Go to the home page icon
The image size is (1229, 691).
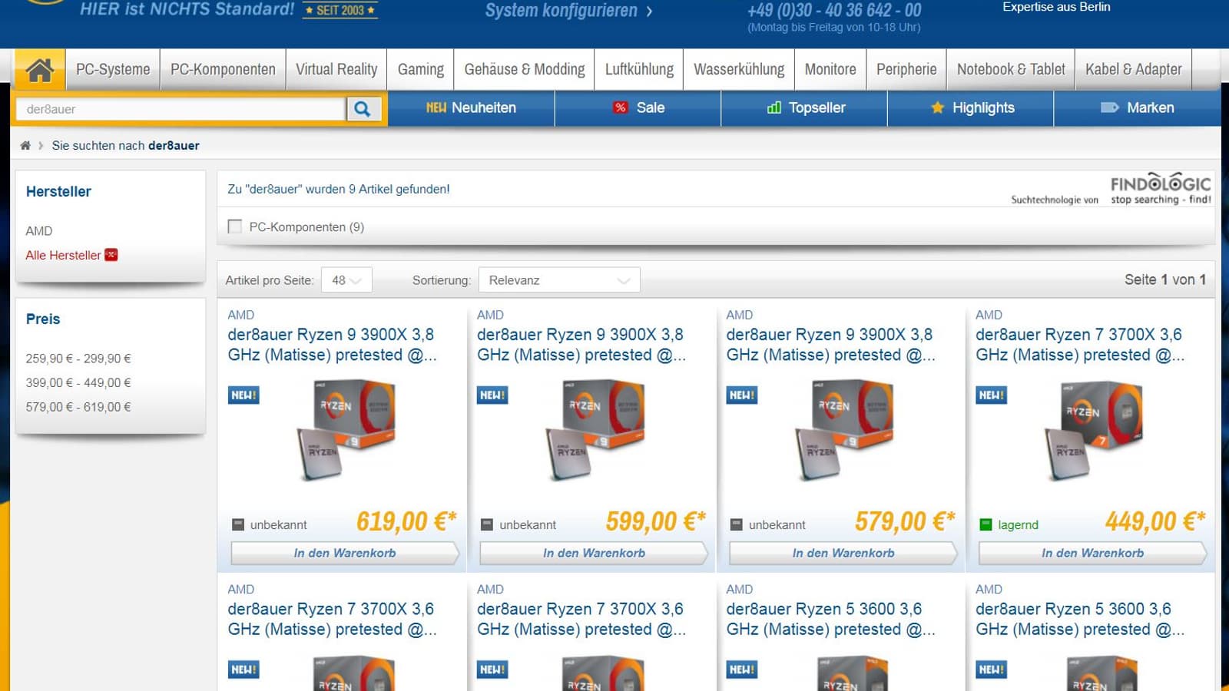[40, 70]
